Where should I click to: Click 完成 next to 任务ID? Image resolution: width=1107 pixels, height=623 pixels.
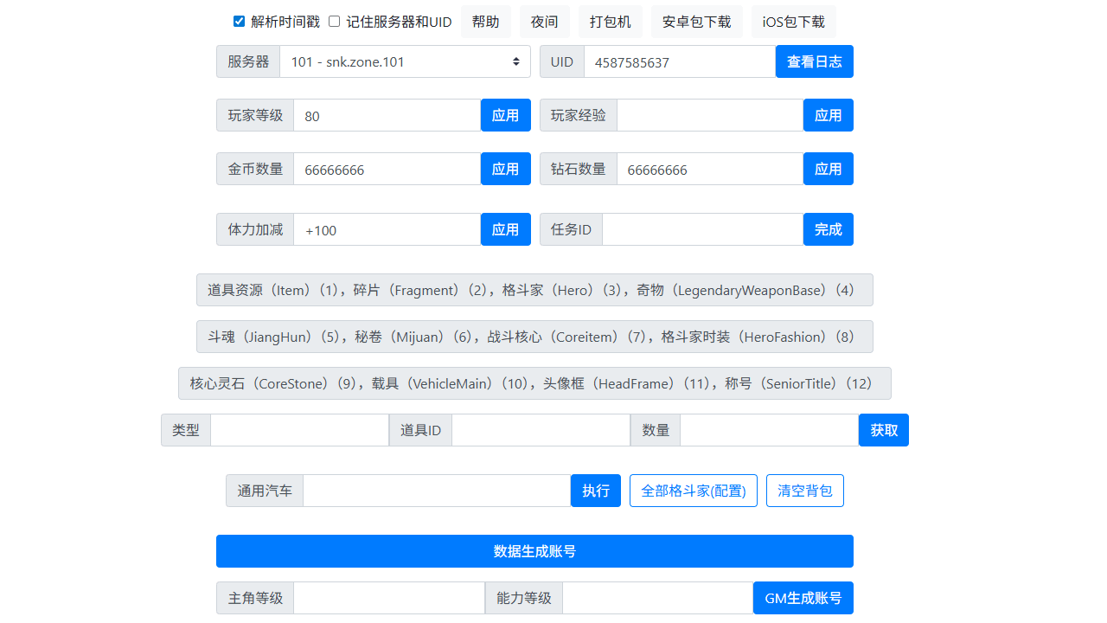(x=828, y=228)
